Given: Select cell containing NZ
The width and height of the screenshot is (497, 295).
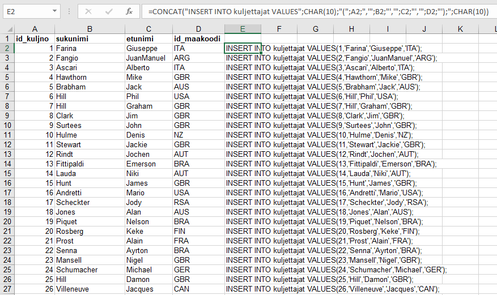Looking at the screenshot, I should click(198, 135).
